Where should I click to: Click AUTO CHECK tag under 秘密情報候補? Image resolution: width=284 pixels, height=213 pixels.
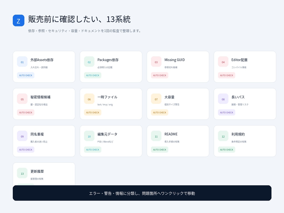click(26, 113)
